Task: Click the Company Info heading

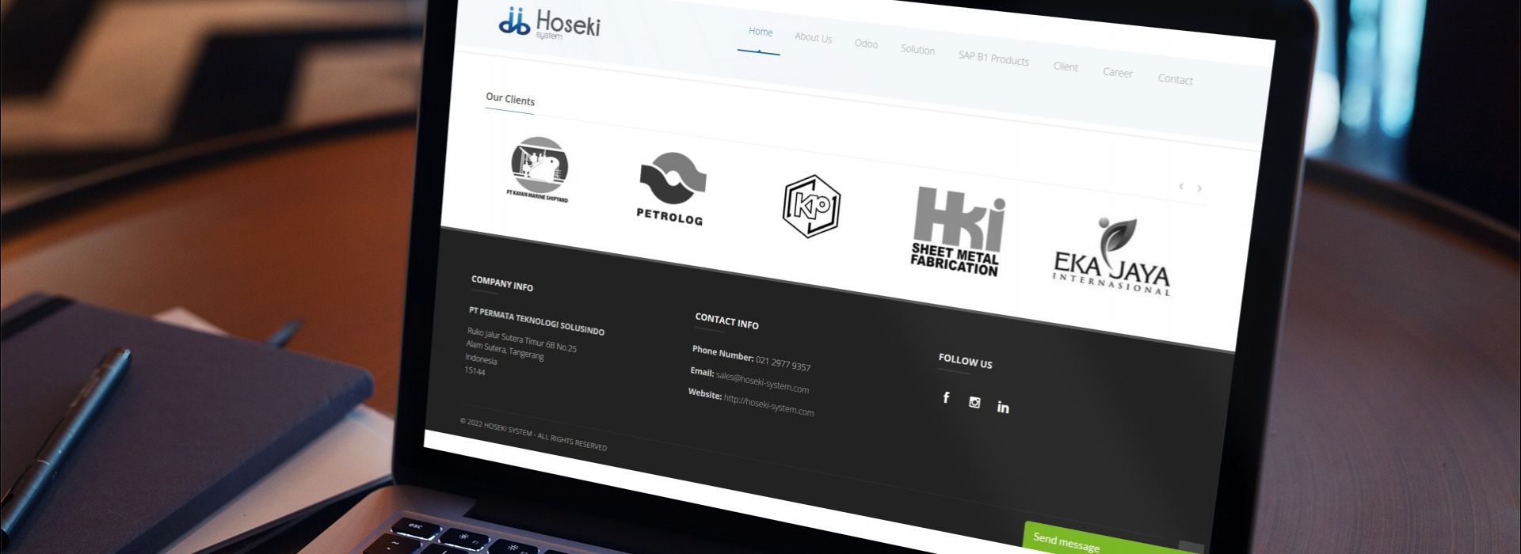Action: point(502,283)
